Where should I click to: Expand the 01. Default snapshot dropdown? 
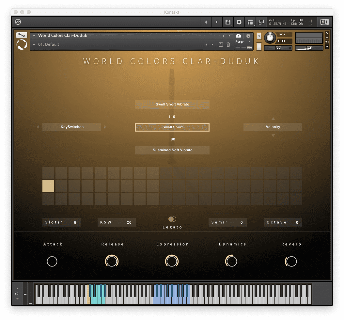point(34,44)
